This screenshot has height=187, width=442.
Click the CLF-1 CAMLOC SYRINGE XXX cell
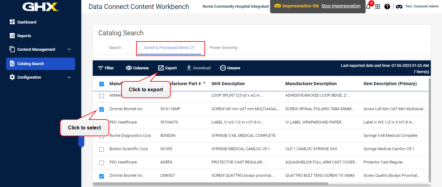[x=311, y=149]
